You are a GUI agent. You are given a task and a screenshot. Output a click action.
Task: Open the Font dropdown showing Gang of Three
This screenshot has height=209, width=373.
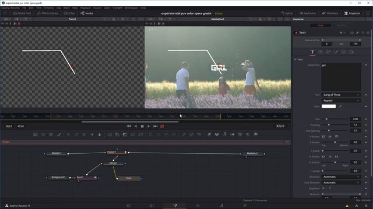click(341, 95)
